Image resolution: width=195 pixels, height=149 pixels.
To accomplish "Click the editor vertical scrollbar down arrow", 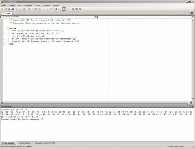I will pyautogui.click(x=193, y=100).
